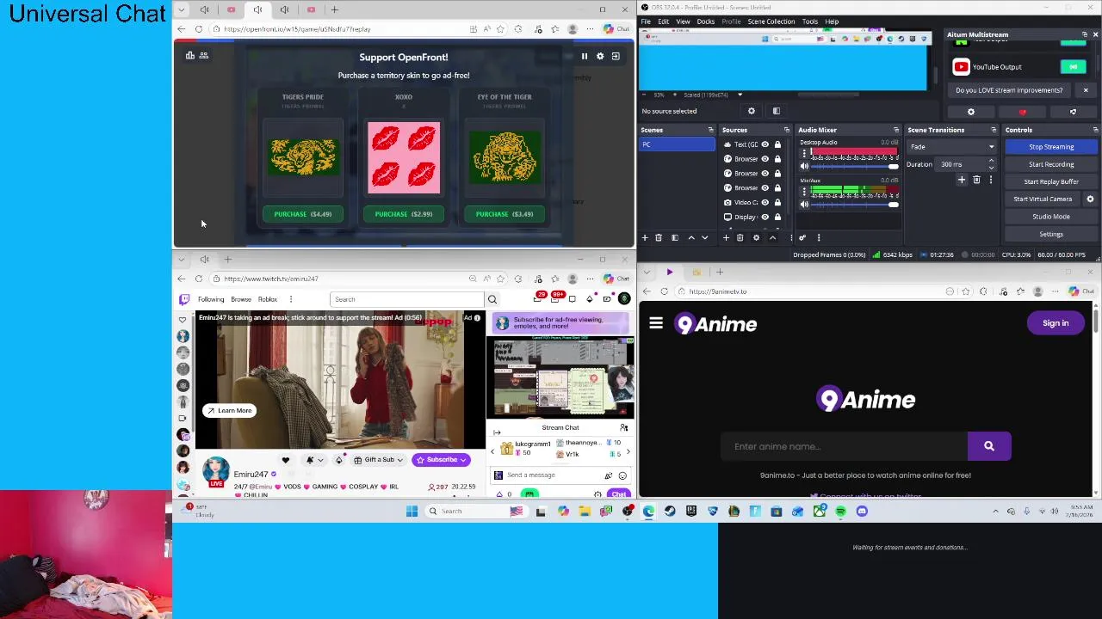
Task: Dismiss the stream improvements prompt
Action: [1086, 90]
